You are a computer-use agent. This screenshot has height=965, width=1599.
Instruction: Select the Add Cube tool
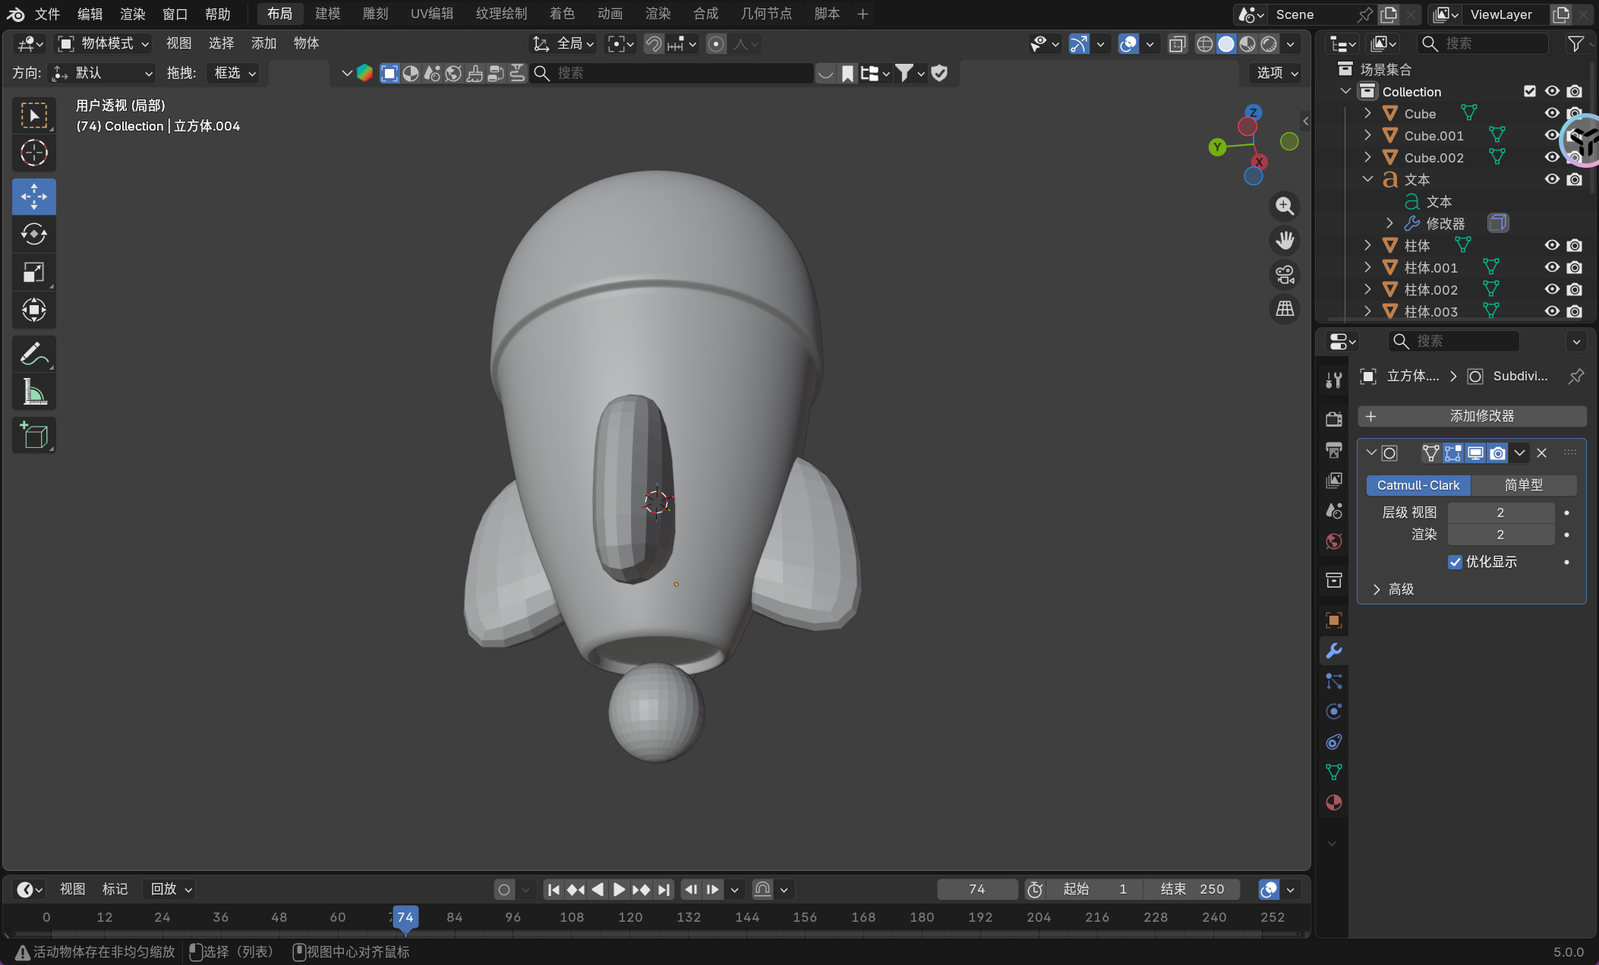pyautogui.click(x=33, y=435)
